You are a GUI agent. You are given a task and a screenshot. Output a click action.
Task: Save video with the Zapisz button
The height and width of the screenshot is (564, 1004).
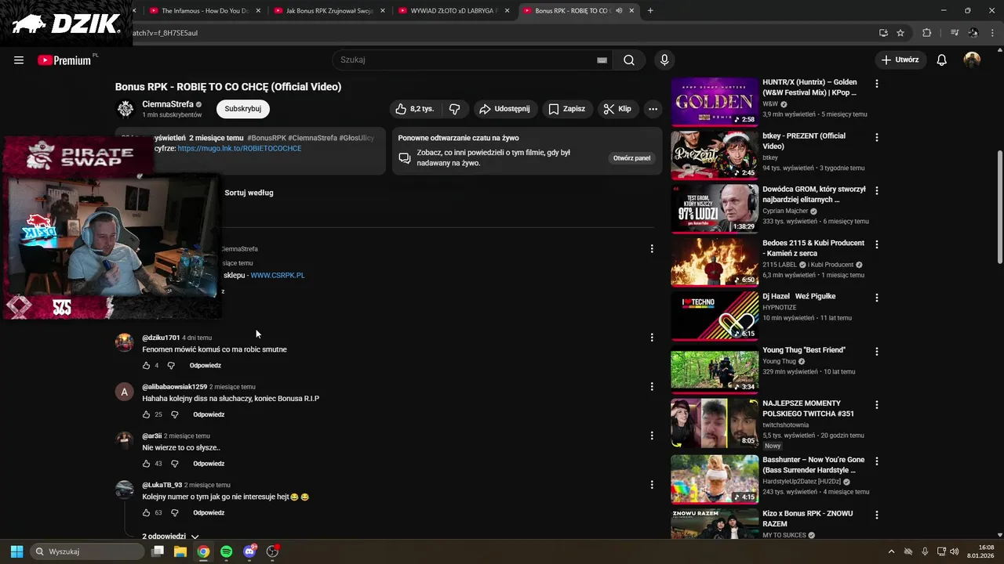click(566, 109)
